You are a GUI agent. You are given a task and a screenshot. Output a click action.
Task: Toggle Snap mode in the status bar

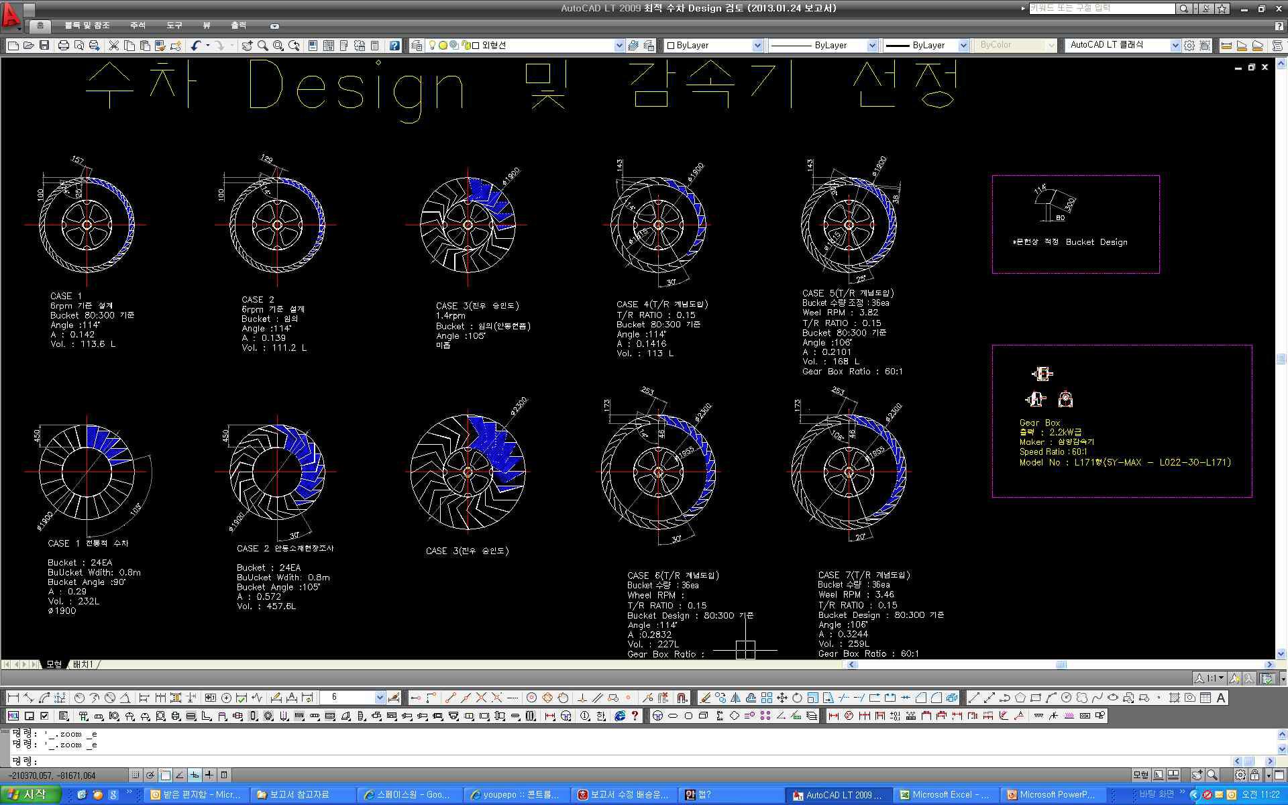pos(136,775)
